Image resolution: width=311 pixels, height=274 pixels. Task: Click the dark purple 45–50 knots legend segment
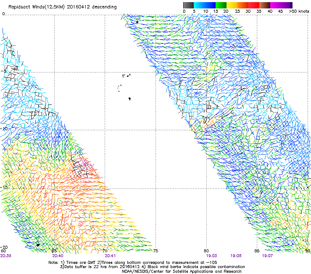pos(287,5)
